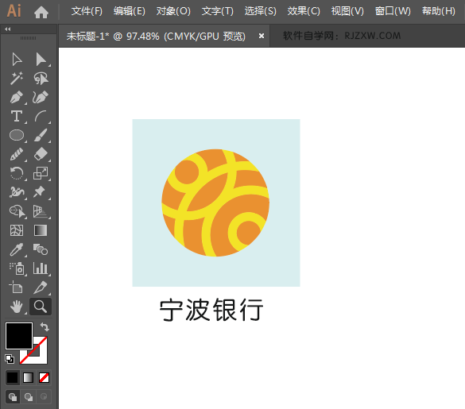The height and width of the screenshot is (409, 465).
Task: Open the 文件(F) menu
Action: 87,11
